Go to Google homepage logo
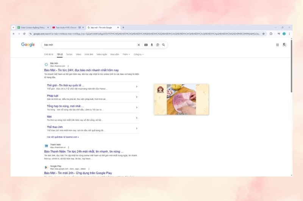This screenshot has width=303, height=201. (x=28, y=44)
